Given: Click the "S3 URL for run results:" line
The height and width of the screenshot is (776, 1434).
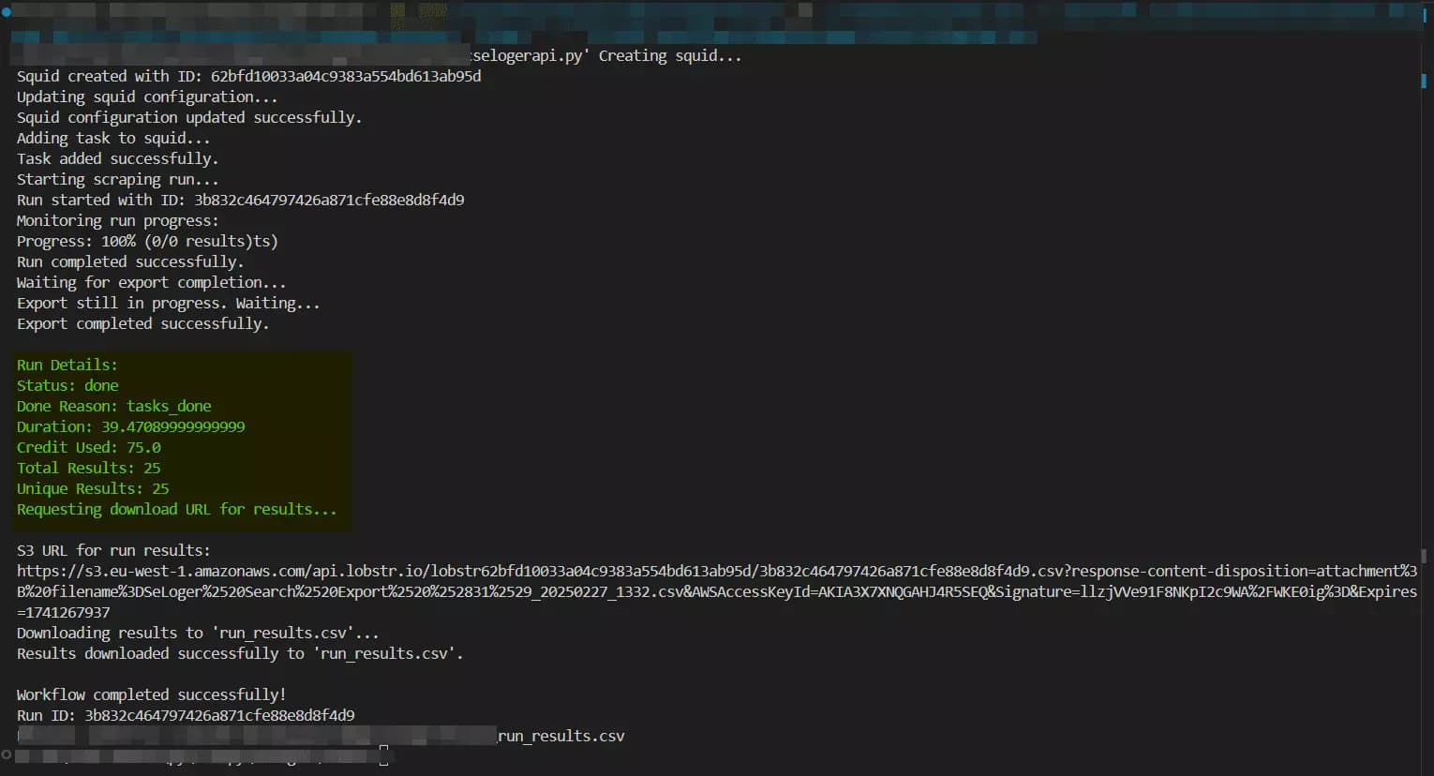Looking at the screenshot, I should point(113,551).
